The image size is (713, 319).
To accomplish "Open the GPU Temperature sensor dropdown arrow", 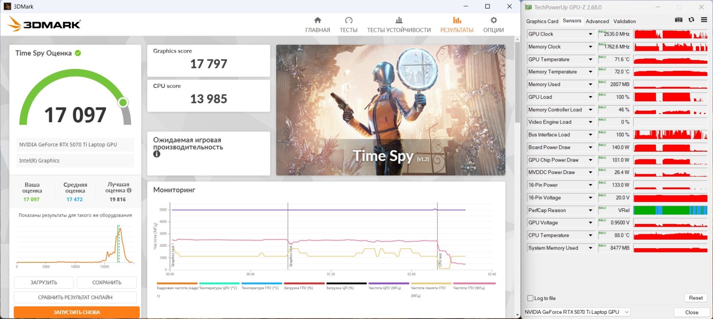I will (x=591, y=59).
